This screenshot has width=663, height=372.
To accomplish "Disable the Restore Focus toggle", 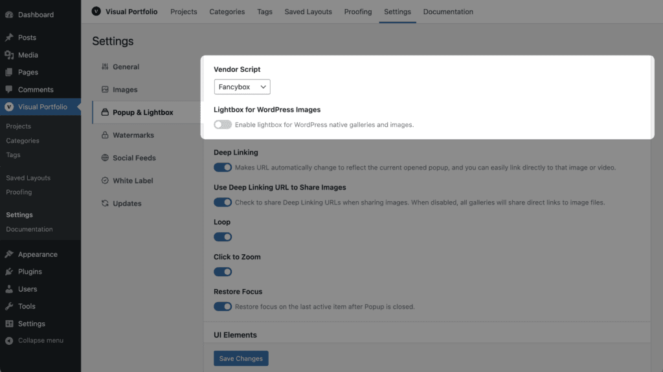I will coord(223,307).
